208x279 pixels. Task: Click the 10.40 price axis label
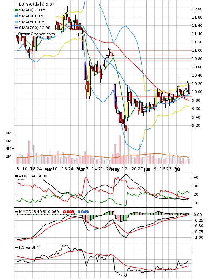tap(197, 75)
